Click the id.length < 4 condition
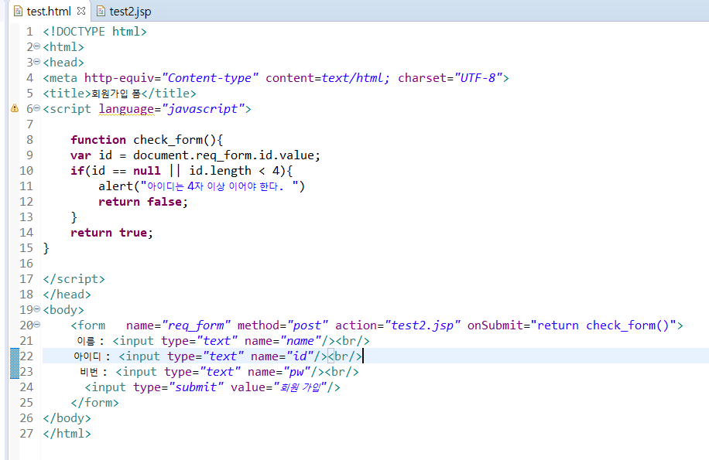Image resolution: width=709 pixels, height=460 pixels. 235,171
